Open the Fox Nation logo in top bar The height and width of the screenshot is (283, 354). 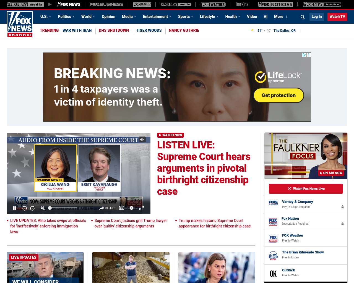142,4
